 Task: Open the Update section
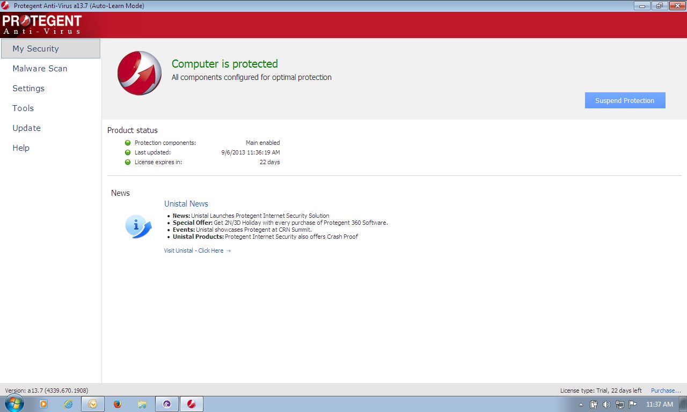[26, 128]
